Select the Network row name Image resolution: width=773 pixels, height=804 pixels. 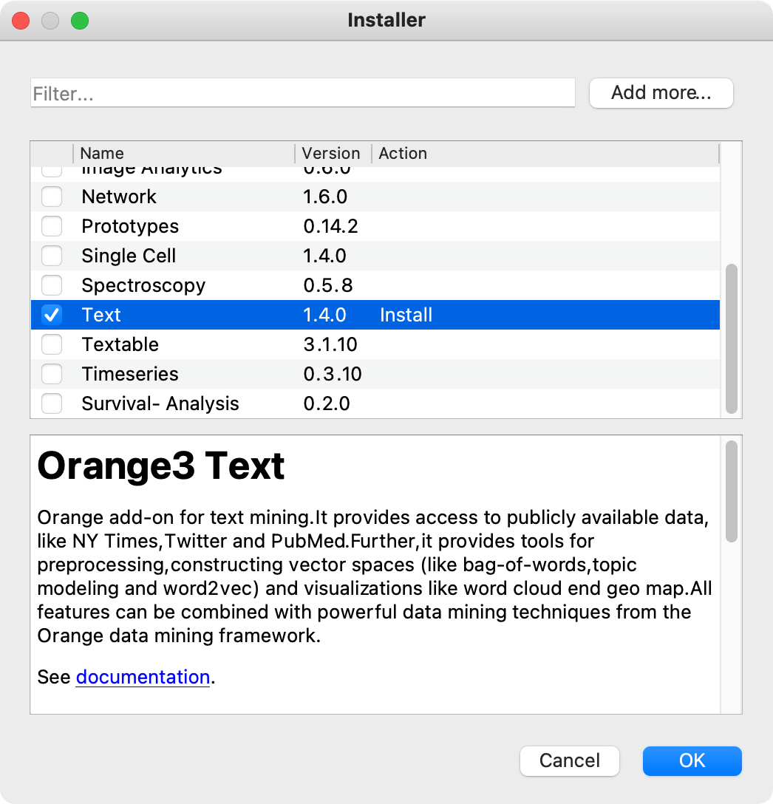[x=119, y=197]
